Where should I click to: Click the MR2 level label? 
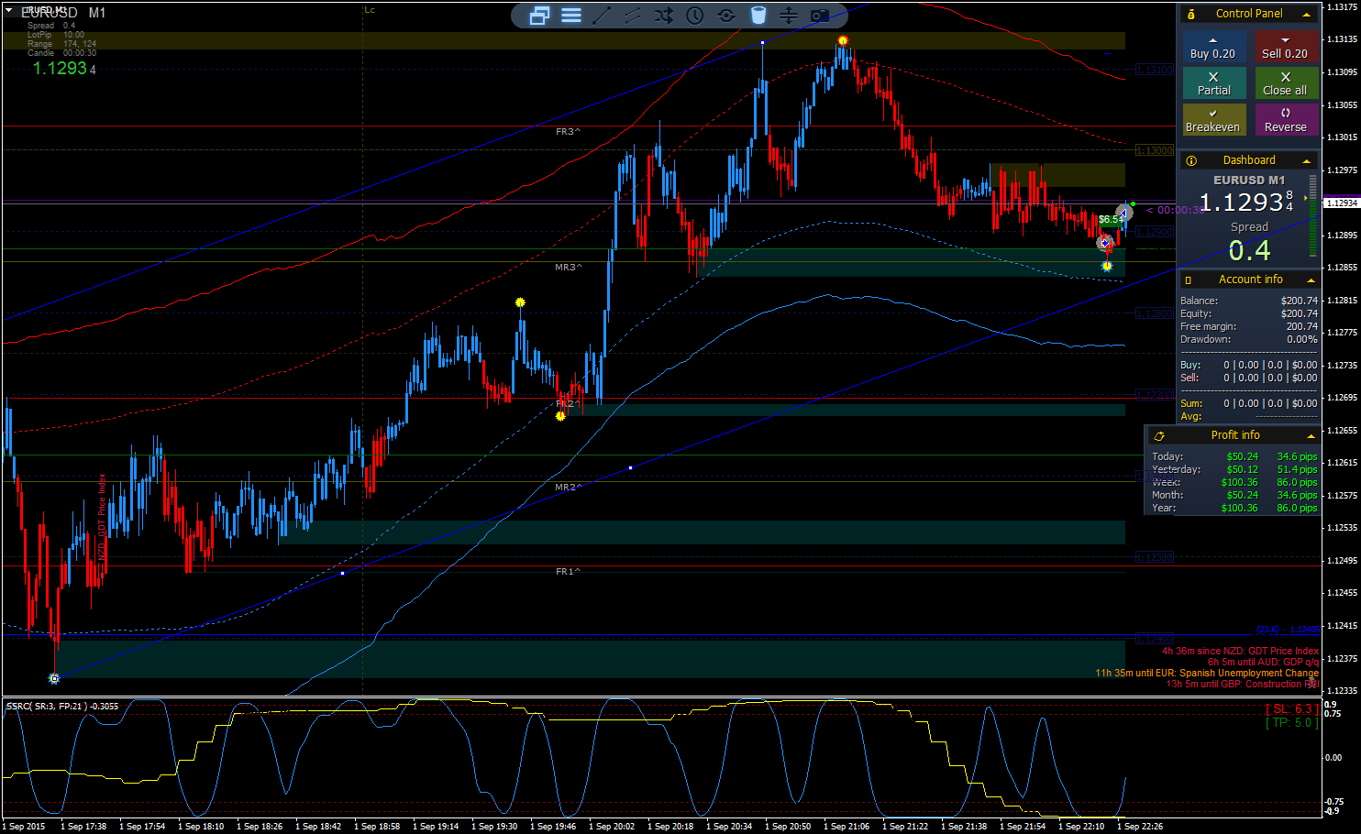[x=568, y=488]
